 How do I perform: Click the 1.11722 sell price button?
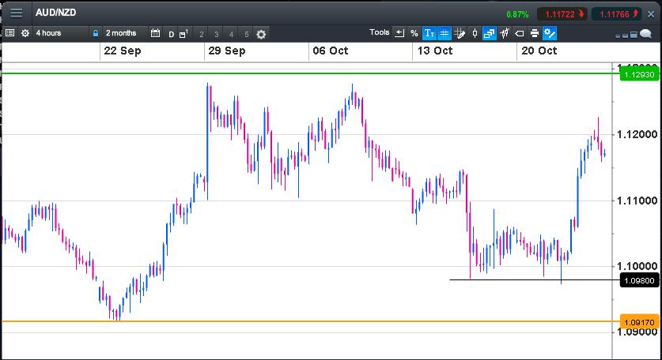coord(560,13)
